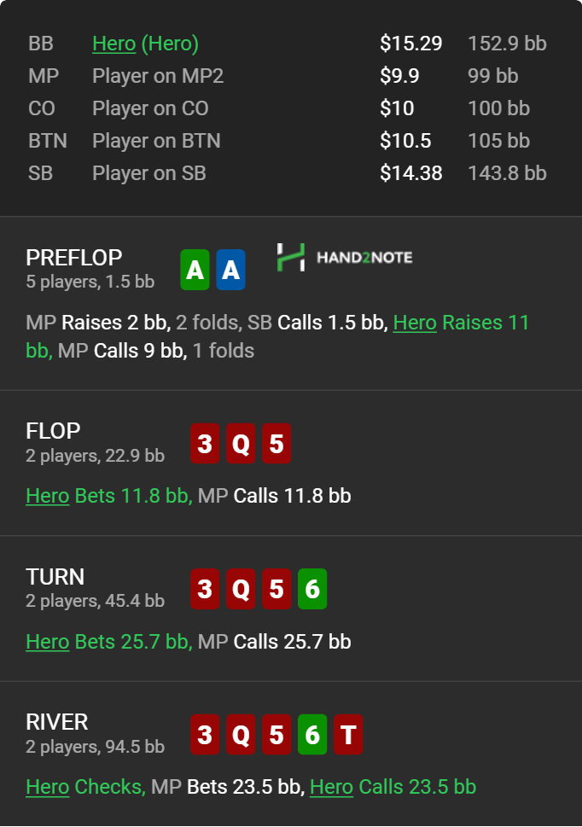Click the T card in the river row
The height and width of the screenshot is (827, 582).
click(x=348, y=735)
